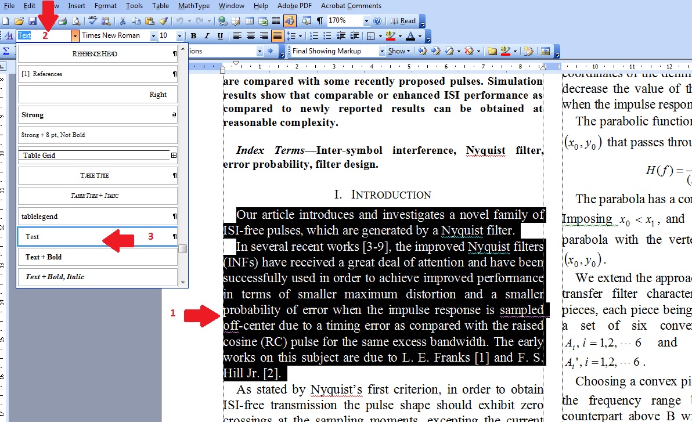The image size is (692, 422).
Task: Open the Font Color dropdown arrow
Action: [420, 36]
